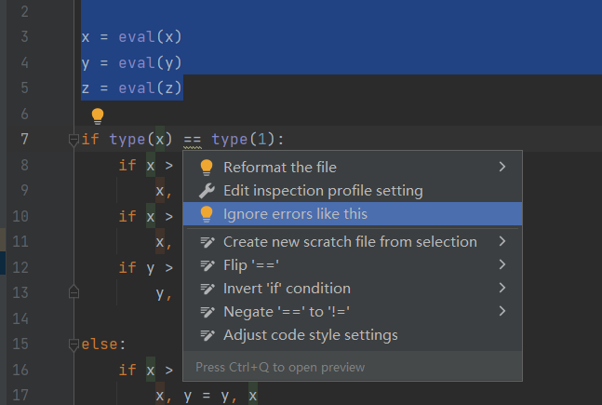
Task: Click the '==' operator with warning underline
Action: click(193, 140)
